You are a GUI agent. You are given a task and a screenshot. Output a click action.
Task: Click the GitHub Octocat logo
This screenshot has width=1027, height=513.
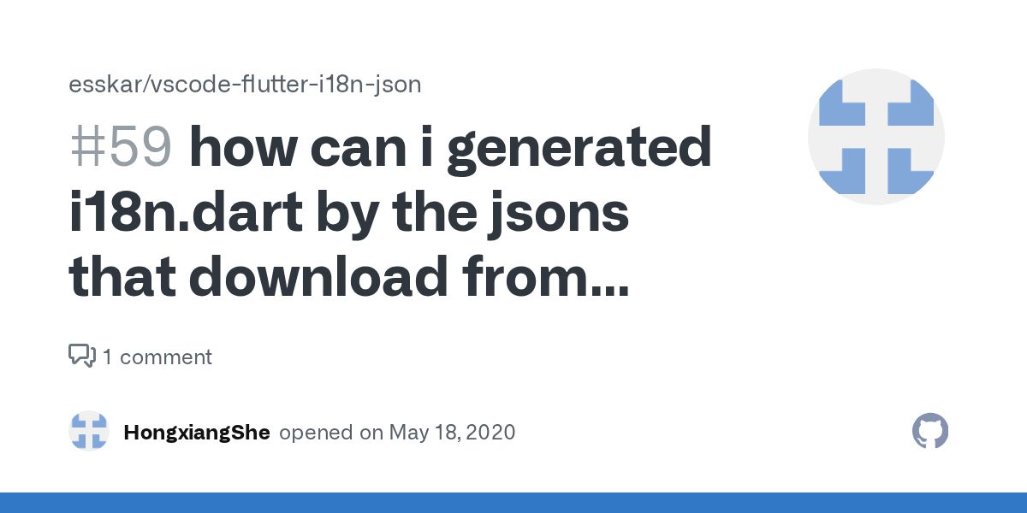pos(930,432)
